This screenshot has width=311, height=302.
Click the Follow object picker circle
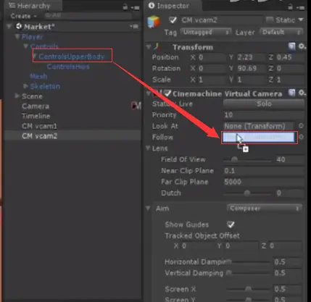(x=301, y=137)
